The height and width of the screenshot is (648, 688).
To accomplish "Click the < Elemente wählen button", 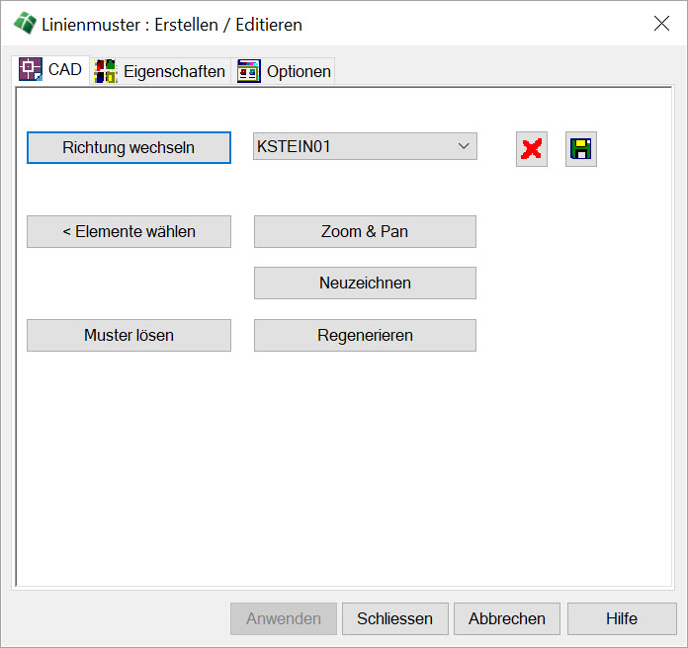I will pyautogui.click(x=129, y=231).
